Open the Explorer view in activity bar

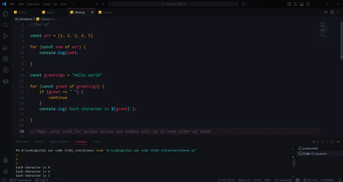tap(6, 14)
